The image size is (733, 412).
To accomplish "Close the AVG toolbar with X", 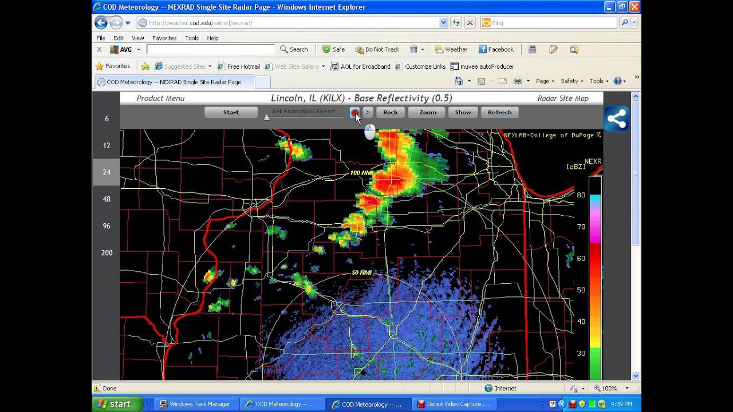I will pyautogui.click(x=99, y=49).
